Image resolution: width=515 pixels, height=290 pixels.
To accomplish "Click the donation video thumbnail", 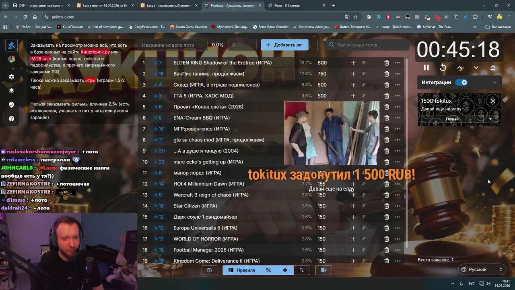I will pyautogui.click(x=332, y=133).
